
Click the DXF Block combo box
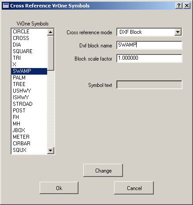149,32
